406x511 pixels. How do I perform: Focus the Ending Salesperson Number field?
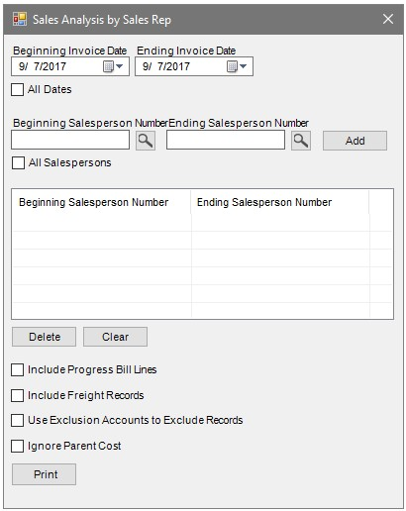(x=226, y=140)
